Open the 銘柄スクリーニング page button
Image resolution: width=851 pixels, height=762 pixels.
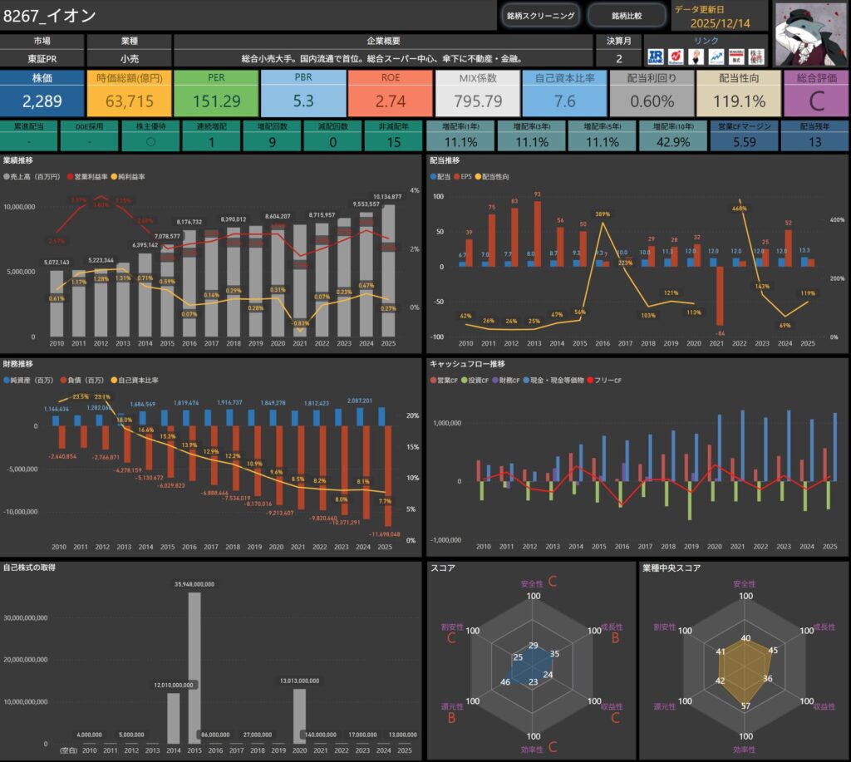pyautogui.click(x=541, y=16)
